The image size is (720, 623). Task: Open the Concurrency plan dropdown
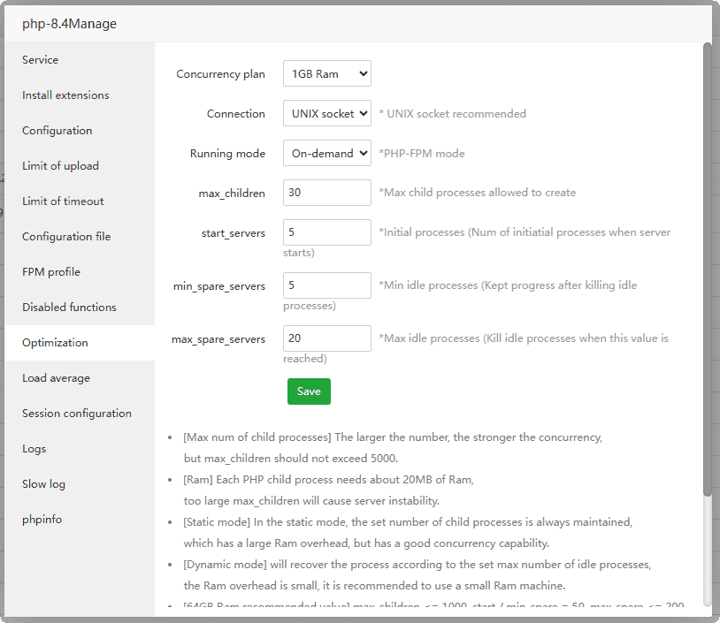point(326,74)
